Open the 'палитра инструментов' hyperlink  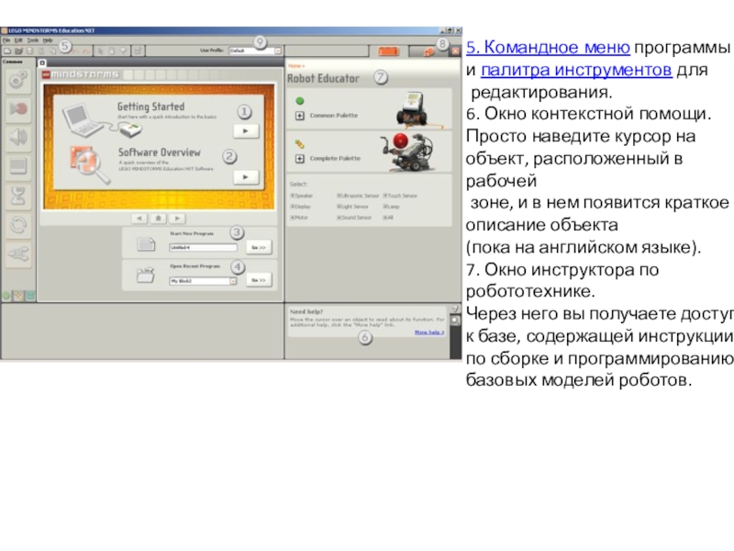576,70
